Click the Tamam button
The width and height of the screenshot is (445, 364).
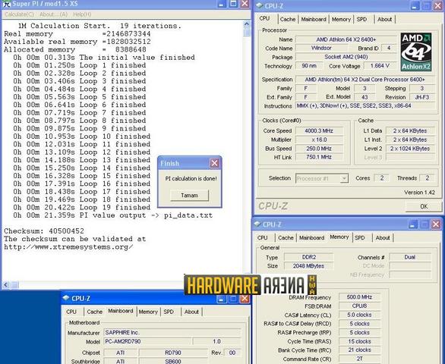coord(189,196)
